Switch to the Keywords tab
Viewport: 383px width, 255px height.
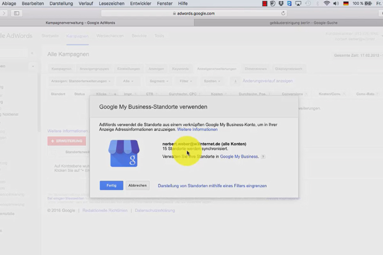click(x=180, y=69)
